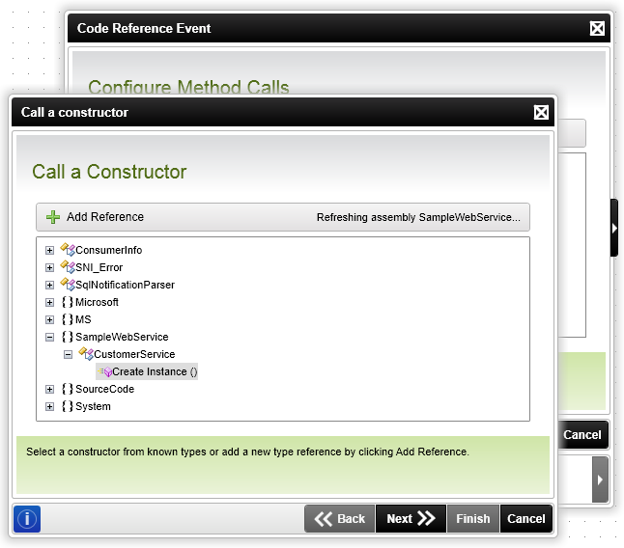Click the green plus Add Reference icon
Image resolution: width=624 pixels, height=548 pixels.
pos(53,217)
